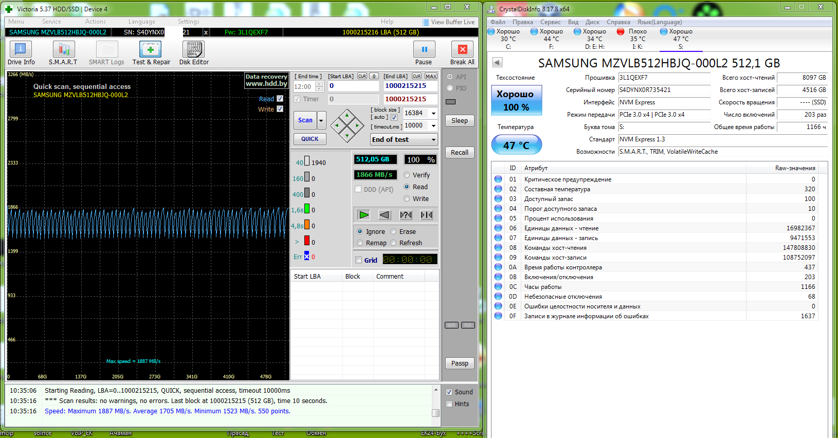Open the Сервис menu in CrystalDiskInfo
This screenshot has height=438, width=838.
tap(550, 22)
